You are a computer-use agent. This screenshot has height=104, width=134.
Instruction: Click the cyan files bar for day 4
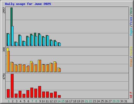20,41
